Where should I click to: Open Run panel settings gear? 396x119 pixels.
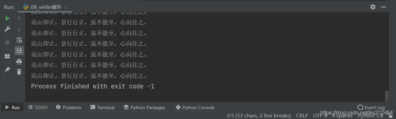(373, 7)
